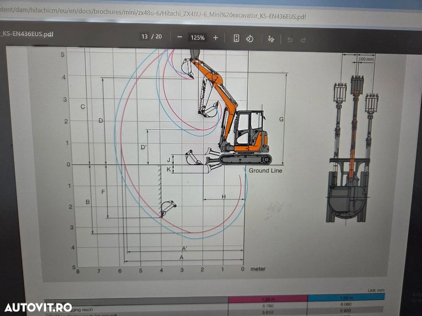Zoom out with the minus button
The width and height of the screenshot is (422, 316).
(180, 37)
